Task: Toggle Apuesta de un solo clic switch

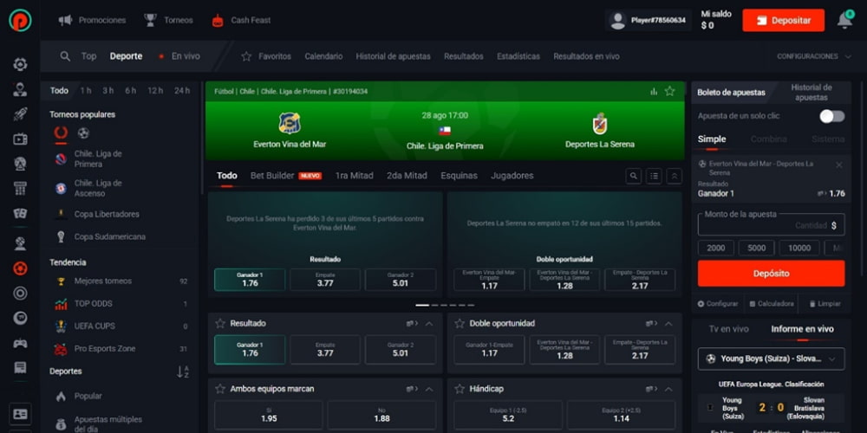Action: 831,116
